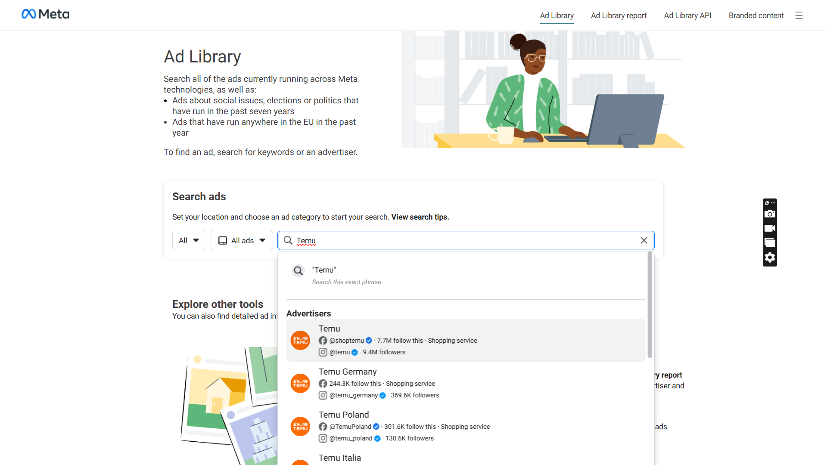Image resolution: width=827 pixels, height=465 pixels.
Task: Click the verified badge beside @TemuPoland
Action: (x=376, y=427)
